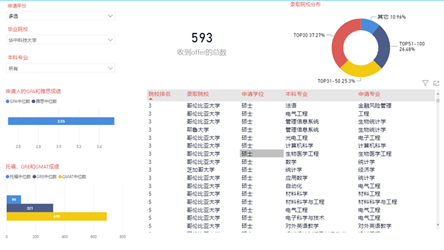Toggle the 托福中位数 legend item

[x=18, y=177]
